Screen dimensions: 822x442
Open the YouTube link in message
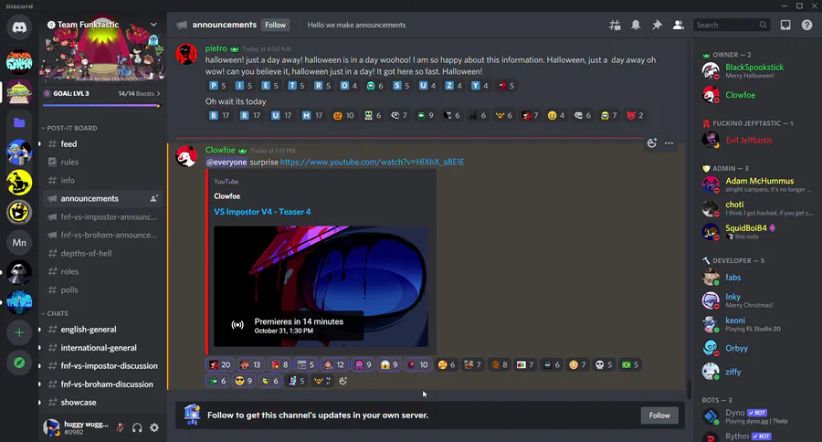pyautogui.click(x=373, y=162)
